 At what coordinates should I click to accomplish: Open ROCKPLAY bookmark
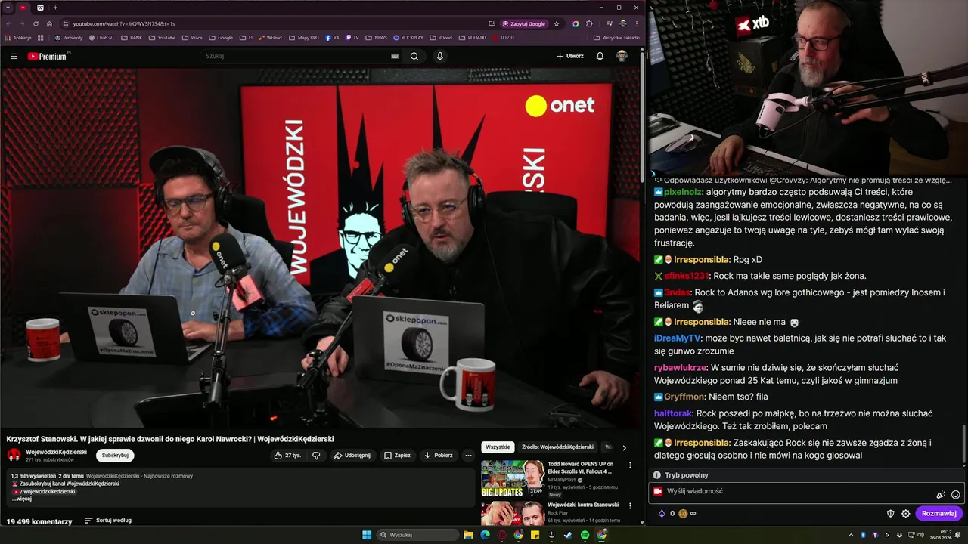(408, 37)
